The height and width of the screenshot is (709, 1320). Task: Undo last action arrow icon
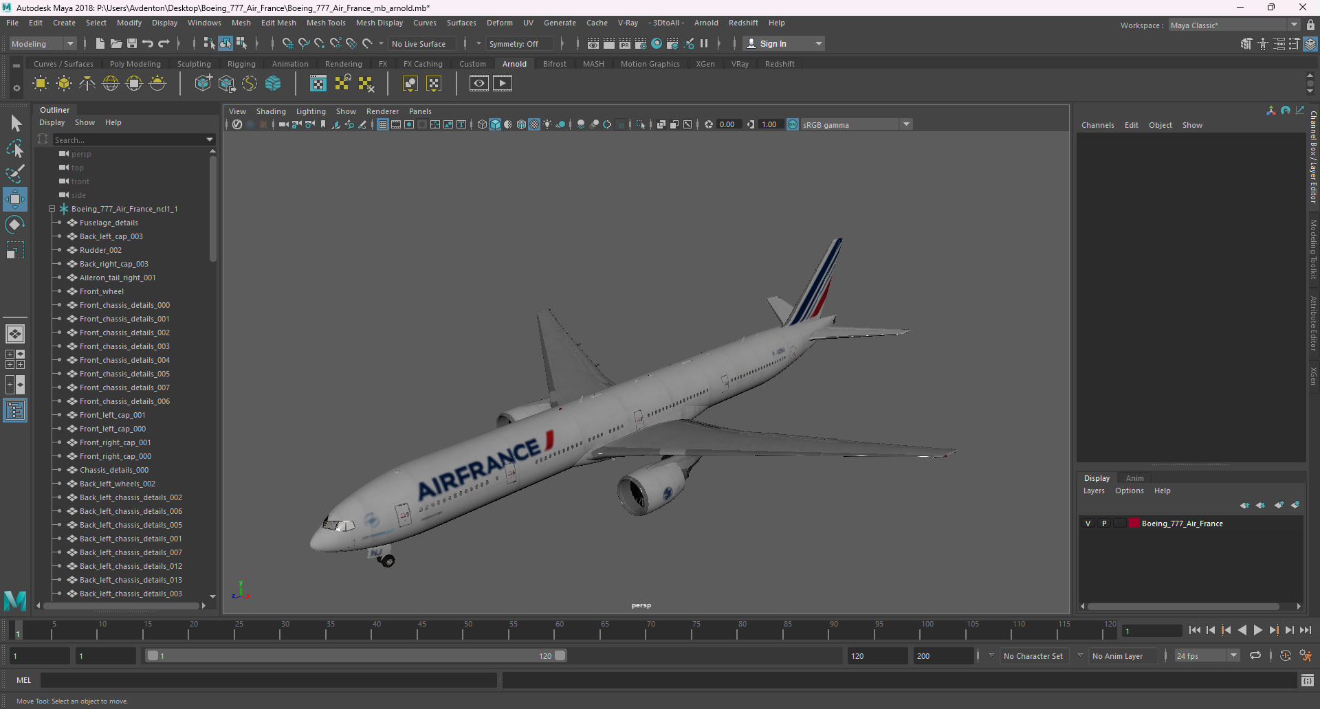(148, 43)
